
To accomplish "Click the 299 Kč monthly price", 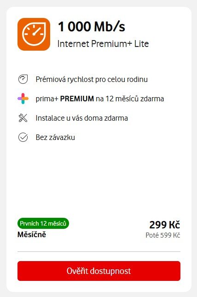I will [x=165, y=225].
